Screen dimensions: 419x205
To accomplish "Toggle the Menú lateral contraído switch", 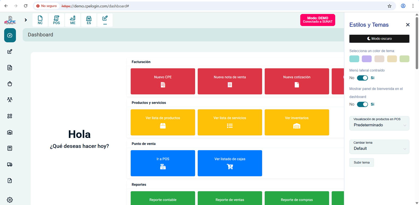I will (x=362, y=78).
